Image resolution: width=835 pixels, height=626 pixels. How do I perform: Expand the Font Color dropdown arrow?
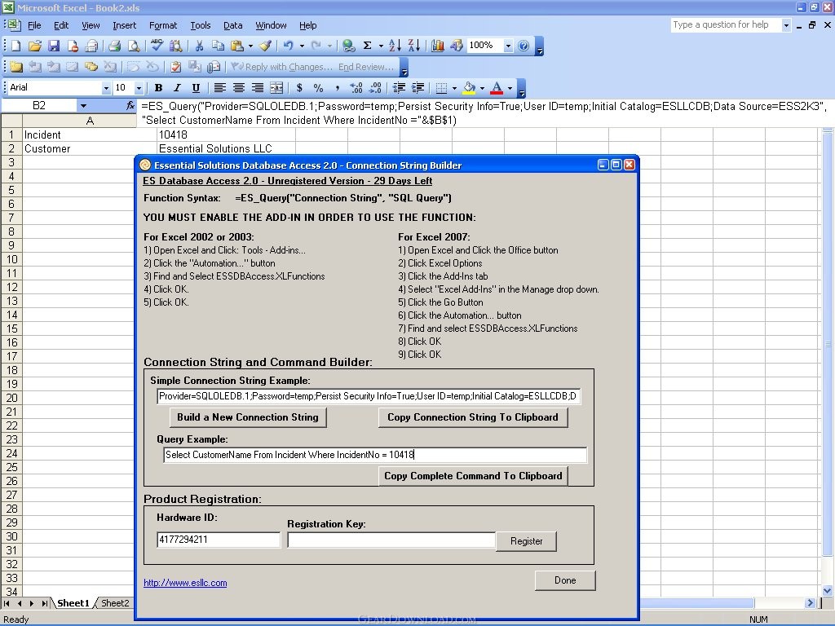510,88
